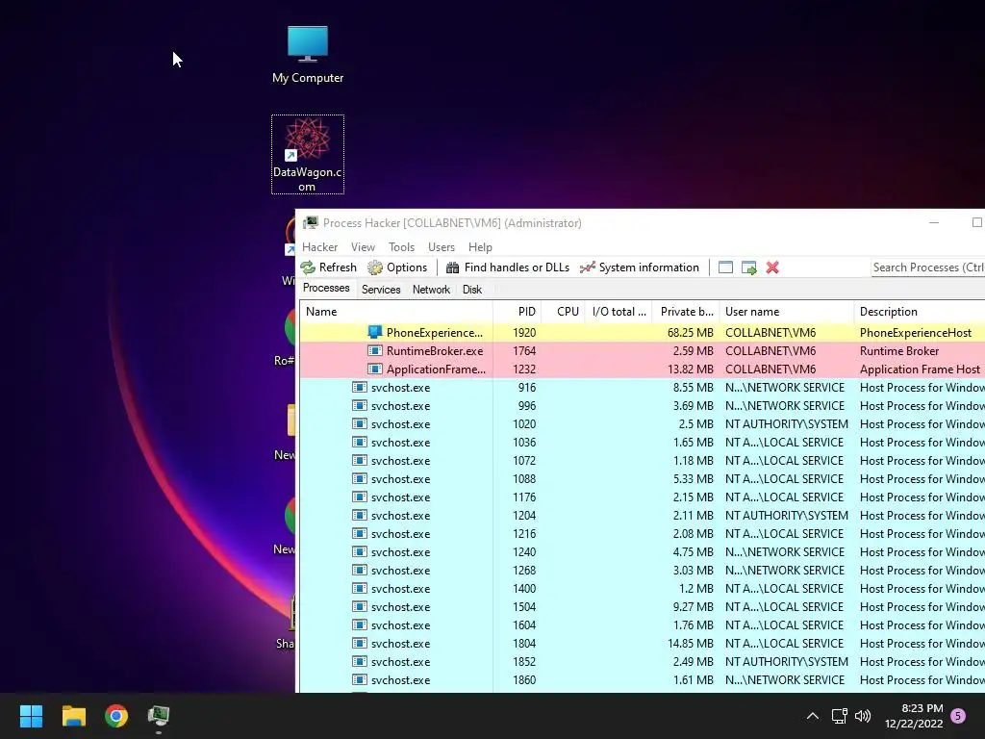This screenshot has height=739, width=985.
Task: Click the 68.25 MB private bytes value
Action: click(691, 332)
